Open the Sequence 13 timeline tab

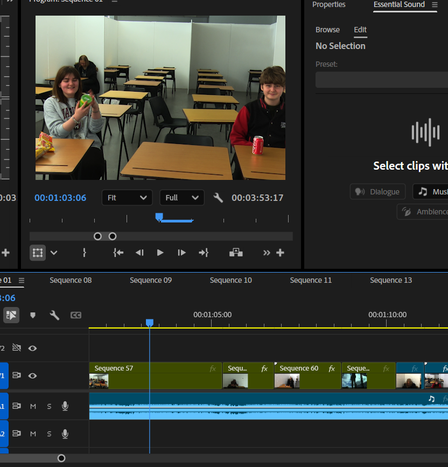(391, 280)
